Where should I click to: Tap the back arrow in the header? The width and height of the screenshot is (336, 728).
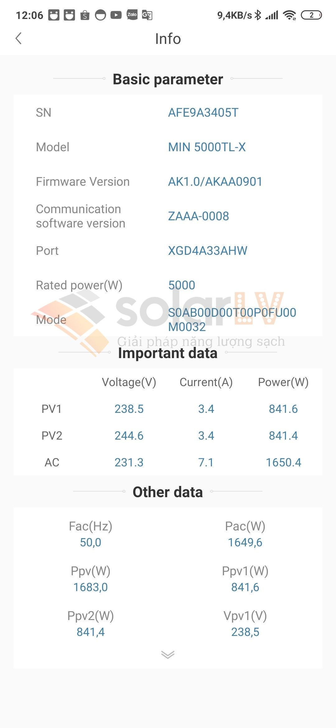point(19,39)
